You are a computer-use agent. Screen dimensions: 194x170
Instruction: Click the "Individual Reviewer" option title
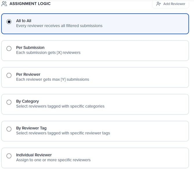[34, 155]
